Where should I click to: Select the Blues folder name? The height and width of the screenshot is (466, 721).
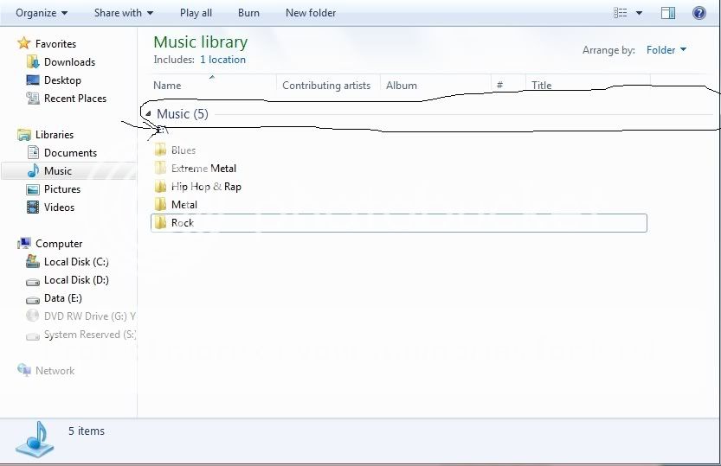coord(183,150)
